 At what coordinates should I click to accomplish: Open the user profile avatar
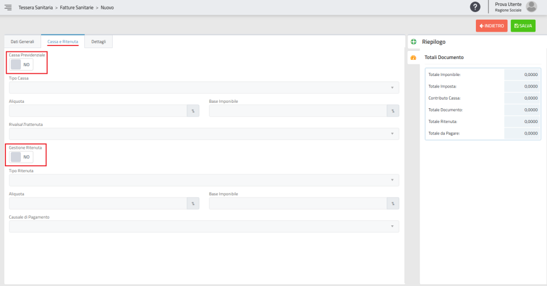coord(531,7)
